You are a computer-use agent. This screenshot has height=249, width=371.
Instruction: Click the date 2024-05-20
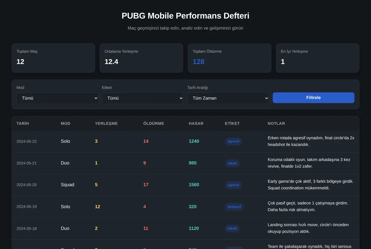point(27,185)
